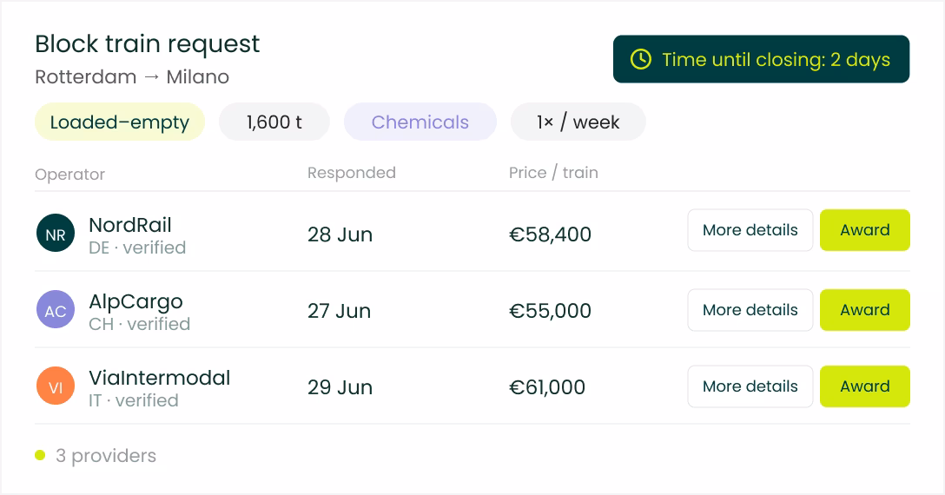The image size is (945, 495).
Task: Award the request to AlpCargo
Action: point(865,310)
